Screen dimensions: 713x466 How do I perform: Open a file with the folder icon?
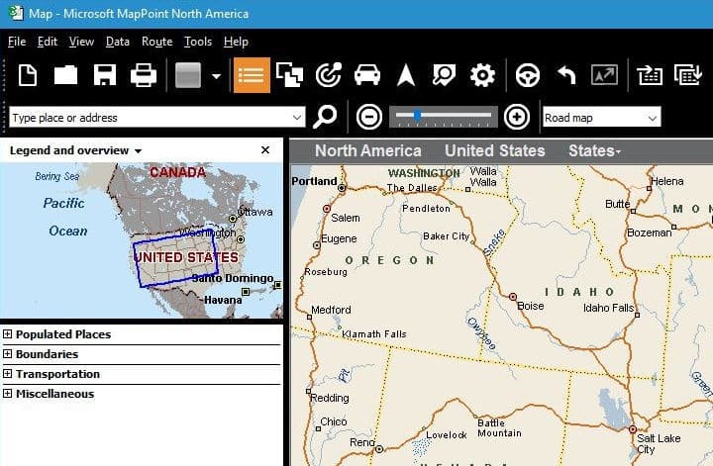click(66, 75)
